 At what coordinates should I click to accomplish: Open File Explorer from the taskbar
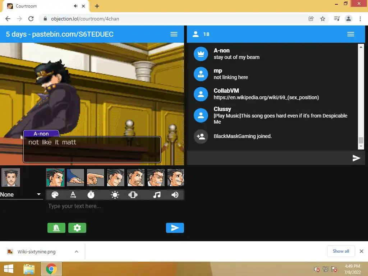click(29, 269)
